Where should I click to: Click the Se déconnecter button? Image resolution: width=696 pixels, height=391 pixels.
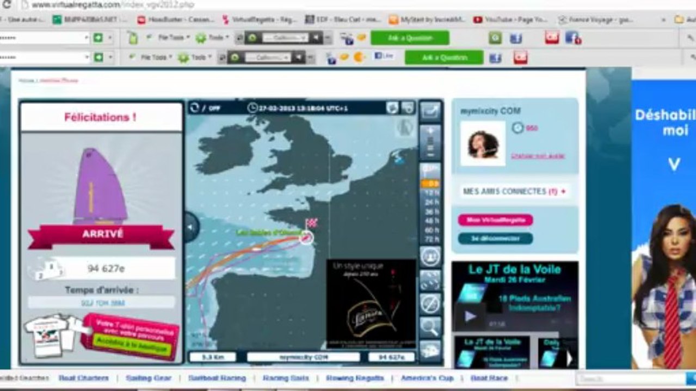pyautogui.click(x=495, y=238)
